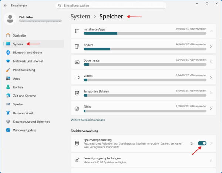Click Weitere Kategorien anzeigen link
Image resolution: width=222 pixels, height=173 pixels.
coord(88,120)
